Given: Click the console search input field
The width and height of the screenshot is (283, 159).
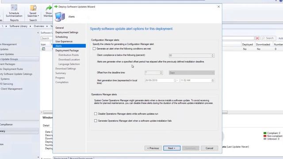Looking at the screenshot, I should click(x=47, y=38).
